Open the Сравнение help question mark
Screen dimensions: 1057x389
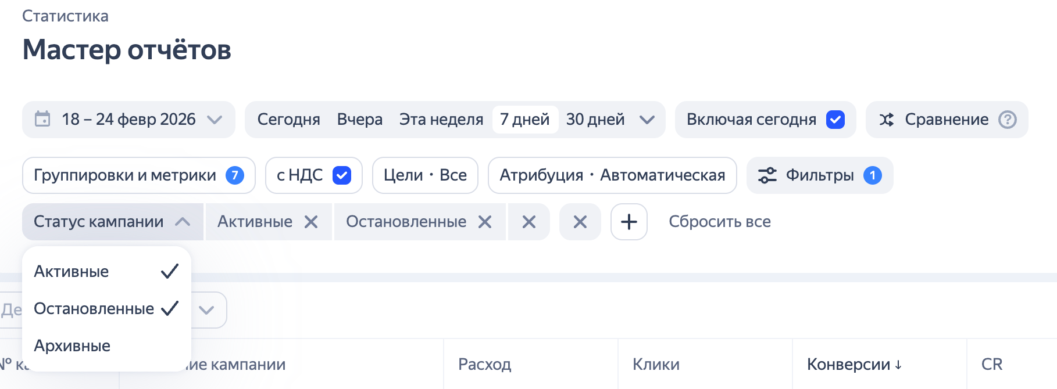[x=1008, y=120]
